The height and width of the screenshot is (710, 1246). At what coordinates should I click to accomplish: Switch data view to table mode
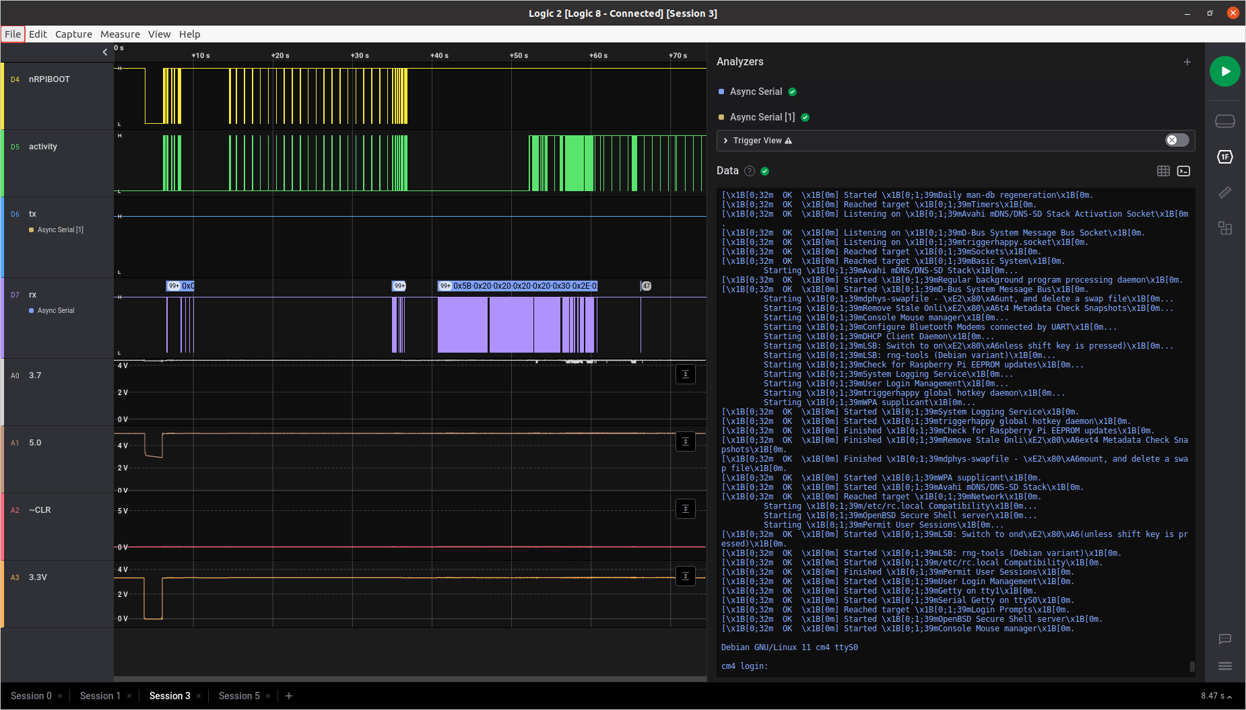click(1163, 171)
